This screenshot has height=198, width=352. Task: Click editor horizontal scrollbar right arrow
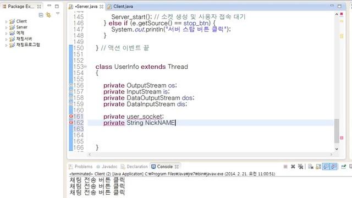[x=331, y=155]
